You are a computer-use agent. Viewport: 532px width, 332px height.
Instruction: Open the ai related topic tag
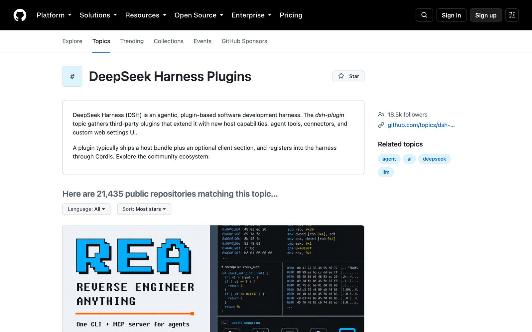coord(409,159)
